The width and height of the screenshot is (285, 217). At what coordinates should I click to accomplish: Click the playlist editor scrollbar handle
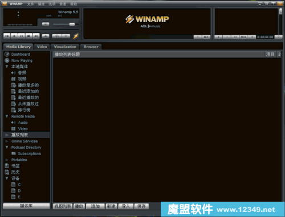(x=281, y=11)
